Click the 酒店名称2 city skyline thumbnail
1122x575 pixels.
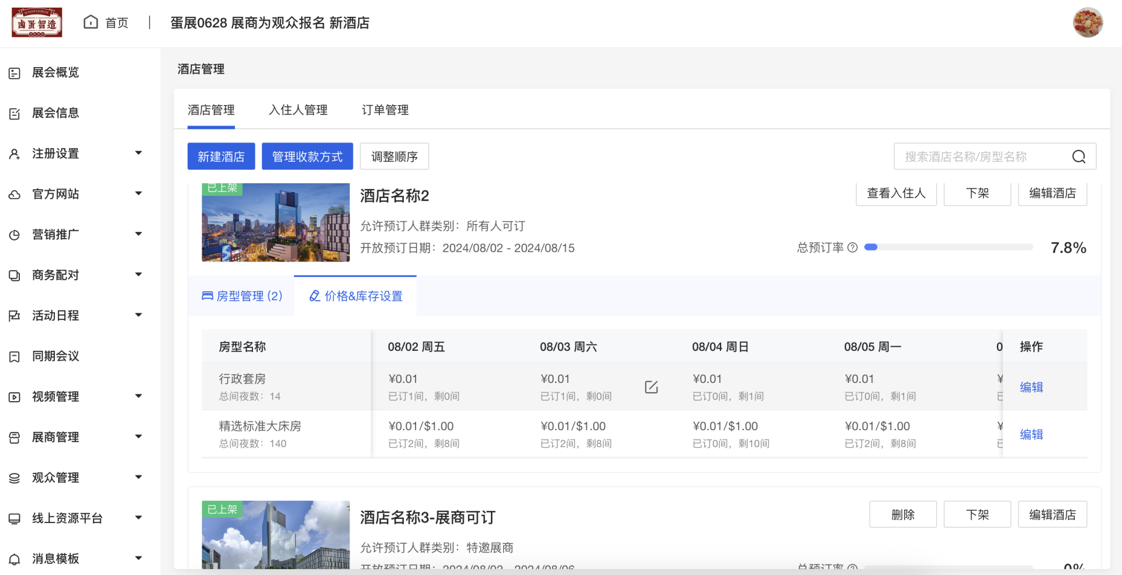tap(276, 222)
